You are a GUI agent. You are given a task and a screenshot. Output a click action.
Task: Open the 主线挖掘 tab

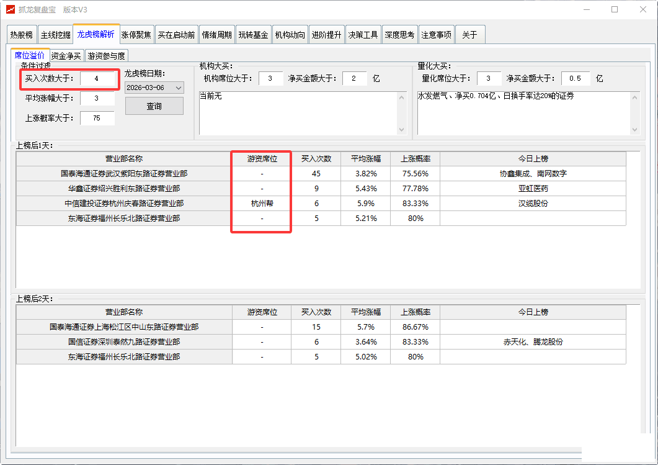pos(55,35)
